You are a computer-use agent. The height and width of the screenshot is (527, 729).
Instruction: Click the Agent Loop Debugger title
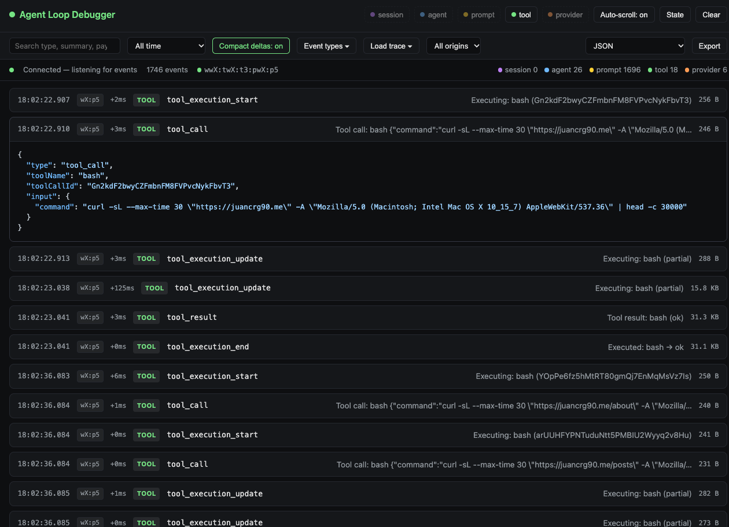pos(67,14)
